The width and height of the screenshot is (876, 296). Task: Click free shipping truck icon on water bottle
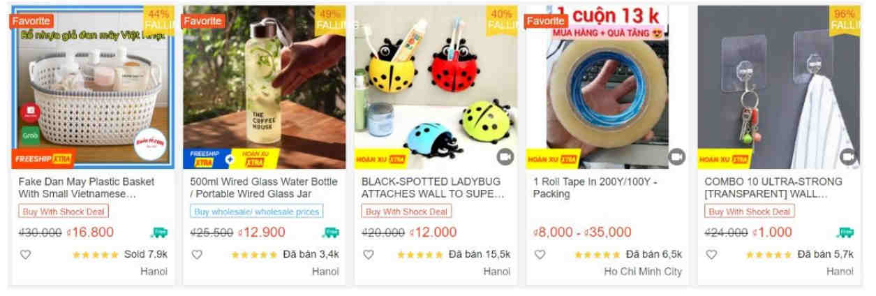[x=331, y=232]
